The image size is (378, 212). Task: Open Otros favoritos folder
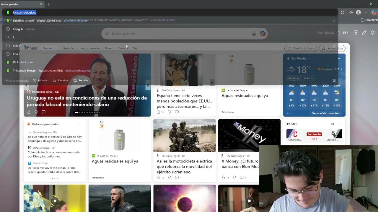tap(369, 20)
